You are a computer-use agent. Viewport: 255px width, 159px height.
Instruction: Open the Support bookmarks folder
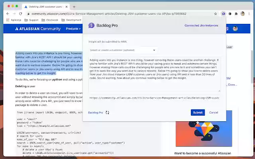[31, 20]
